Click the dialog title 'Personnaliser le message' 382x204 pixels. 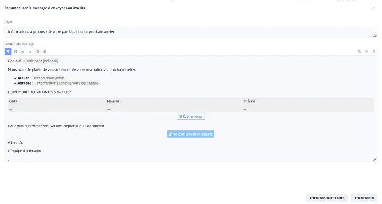tap(45, 8)
